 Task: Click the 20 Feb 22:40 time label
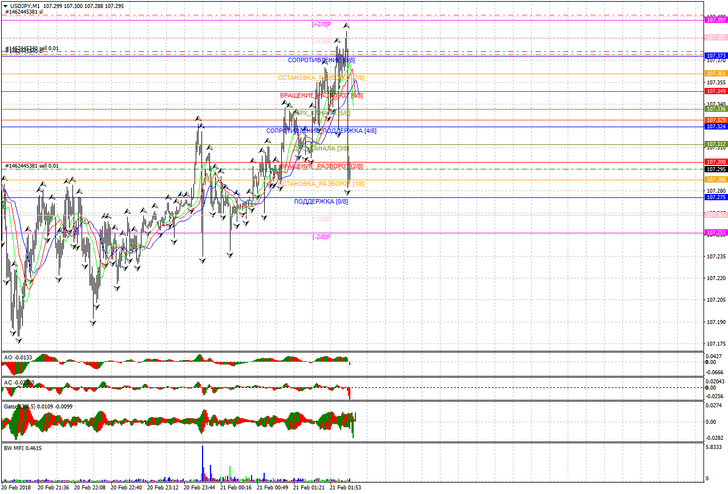click(x=126, y=488)
